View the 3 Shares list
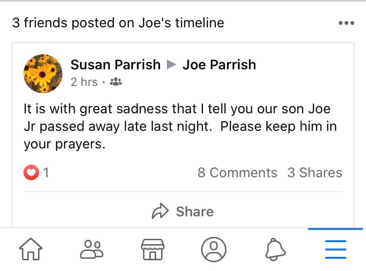The height and width of the screenshot is (271, 366). pos(315,172)
